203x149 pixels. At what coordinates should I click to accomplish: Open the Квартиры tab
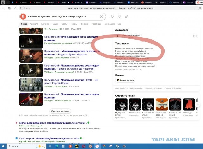(96, 24)
